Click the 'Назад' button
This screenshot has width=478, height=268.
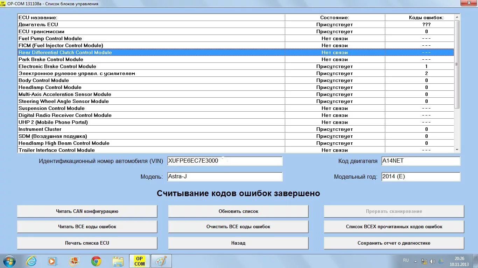point(238,243)
